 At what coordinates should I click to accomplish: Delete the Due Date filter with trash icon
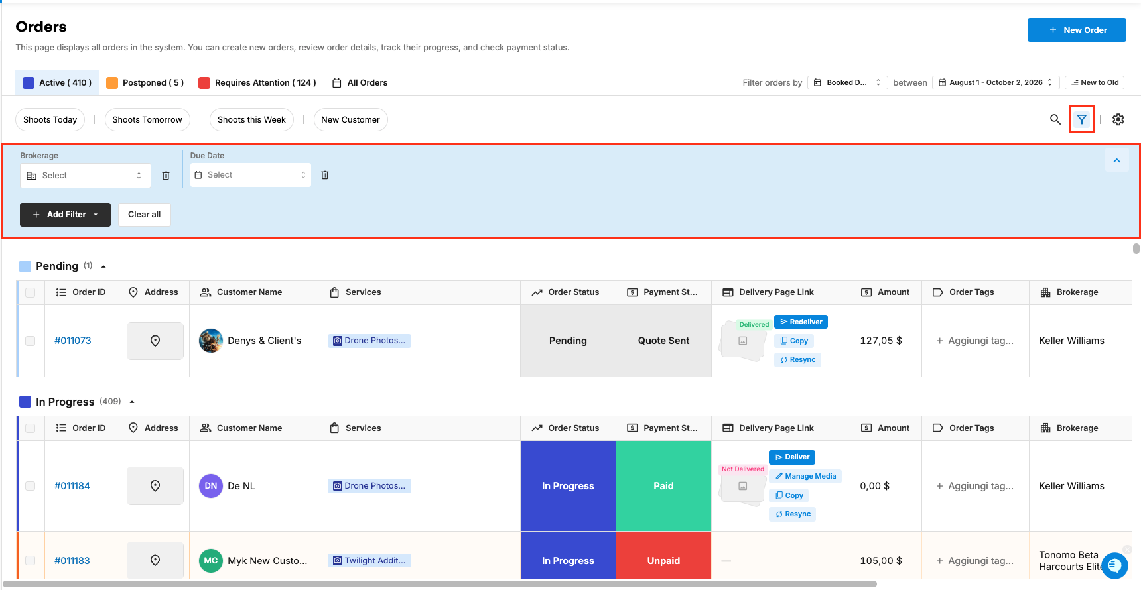(325, 175)
